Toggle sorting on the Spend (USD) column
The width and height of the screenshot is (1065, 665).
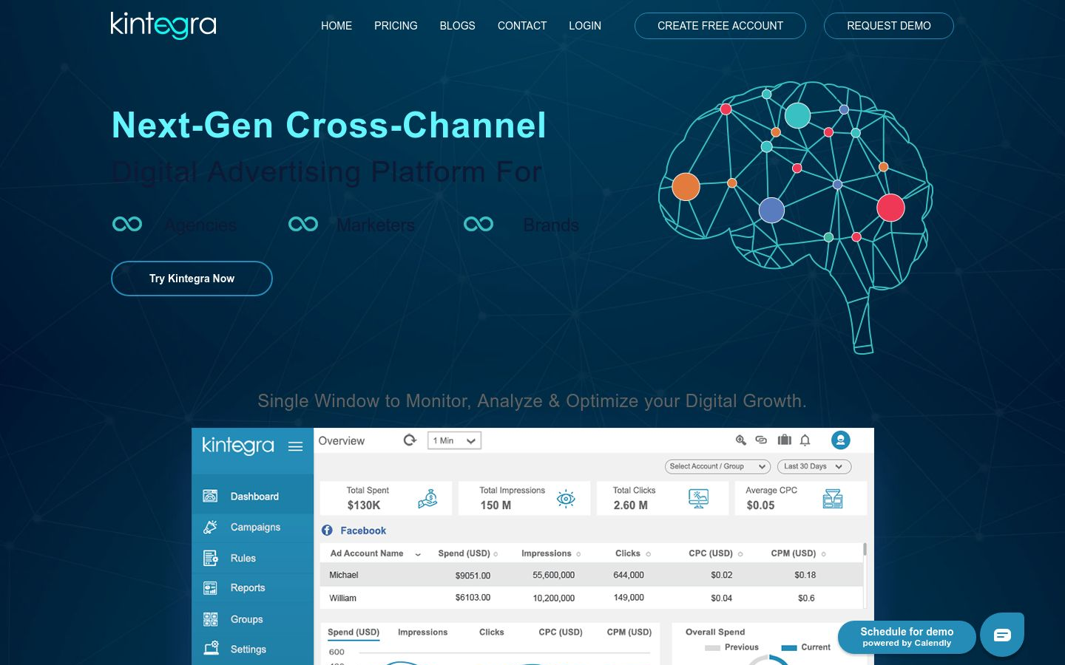click(x=496, y=553)
